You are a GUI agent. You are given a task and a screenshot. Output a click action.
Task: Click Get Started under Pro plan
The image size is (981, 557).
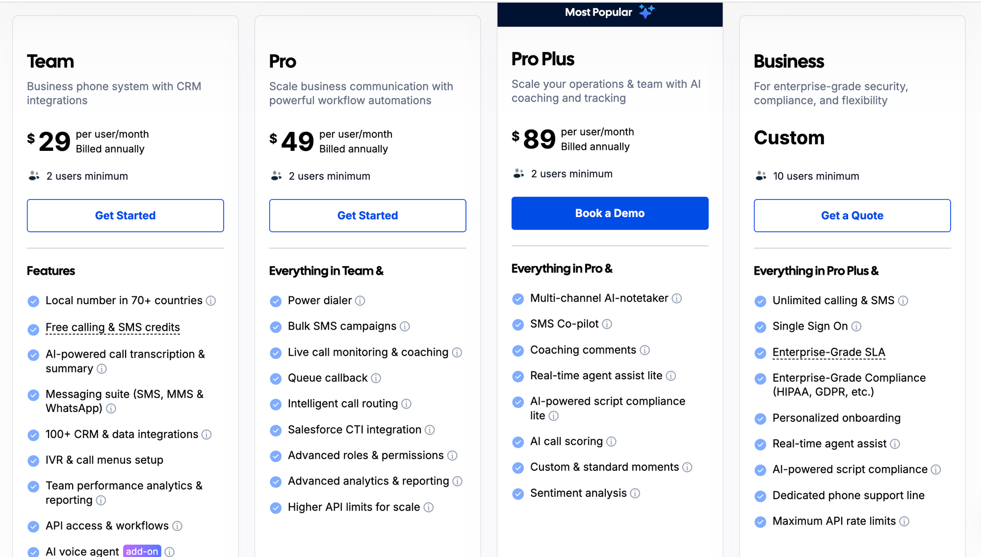pyautogui.click(x=368, y=216)
